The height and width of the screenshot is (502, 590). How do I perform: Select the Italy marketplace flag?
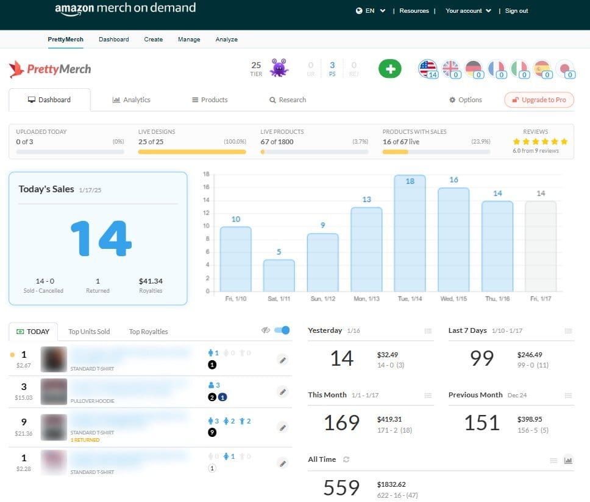click(x=520, y=69)
